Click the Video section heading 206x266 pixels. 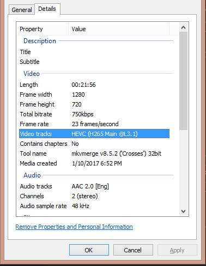coord(32,74)
